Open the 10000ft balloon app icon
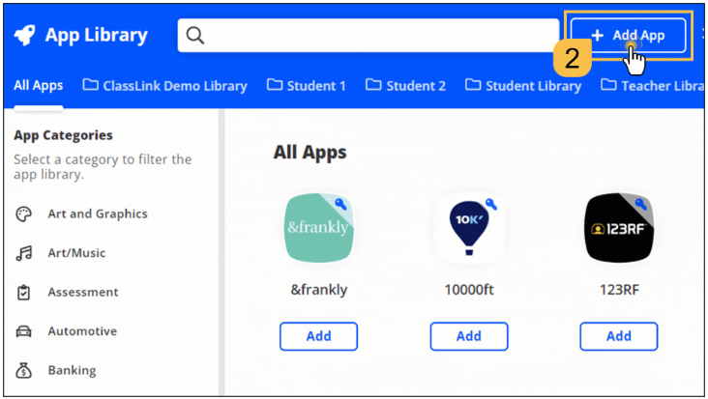Viewport: 708px width, 399px height. coord(468,228)
